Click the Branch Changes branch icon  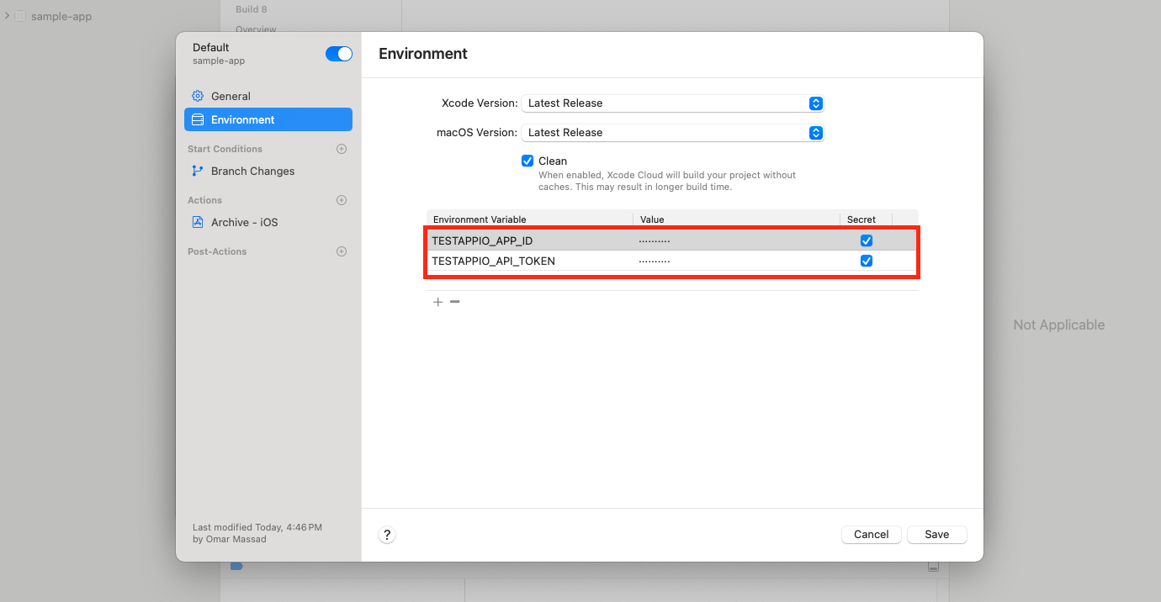pos(198,171)
